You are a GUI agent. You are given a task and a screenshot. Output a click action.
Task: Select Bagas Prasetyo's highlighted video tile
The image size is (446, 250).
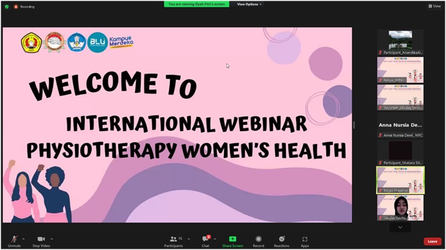coord(400,180)
